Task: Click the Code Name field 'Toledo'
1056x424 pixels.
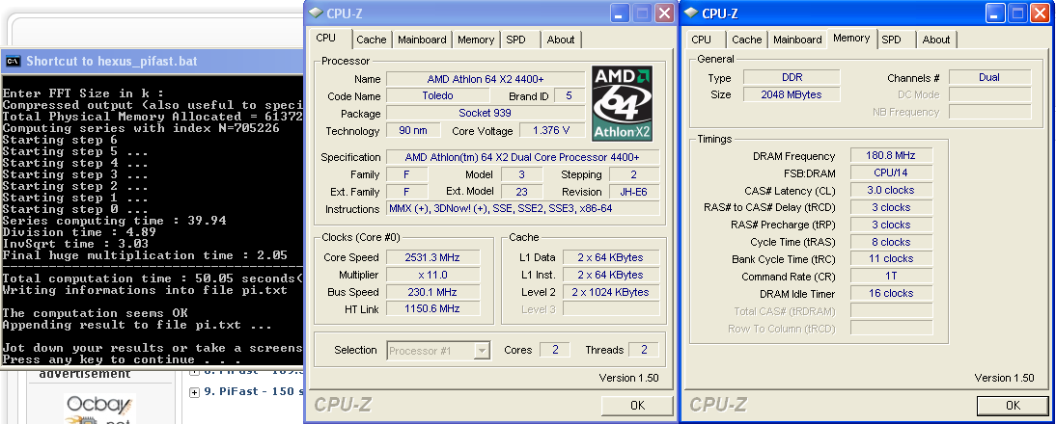Action: click(439, 96)
